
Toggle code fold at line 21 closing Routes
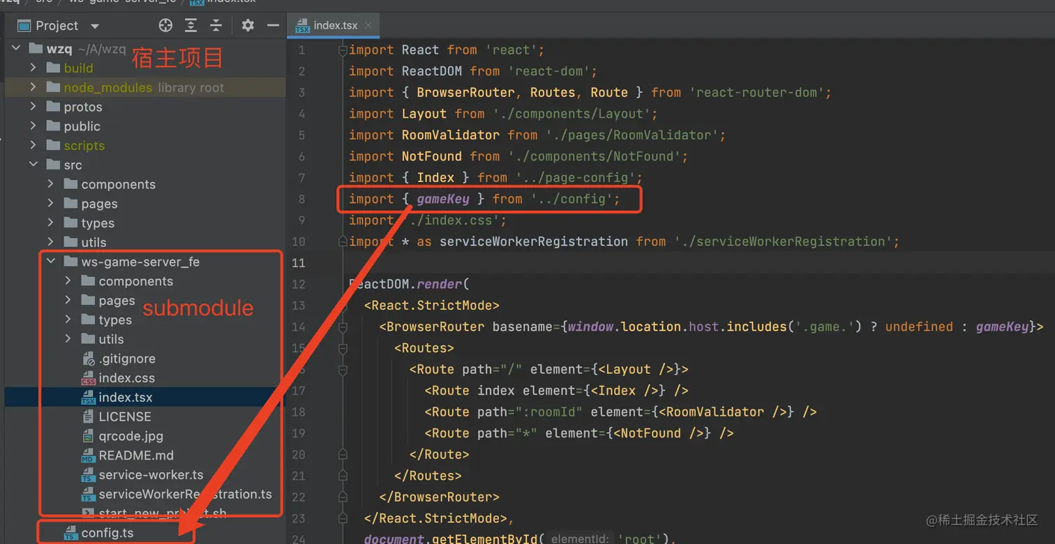343,476
